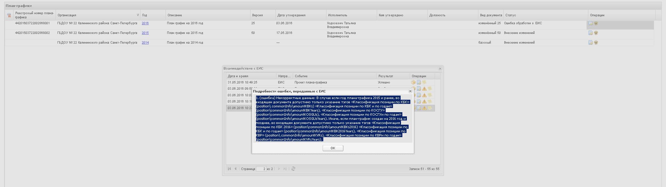
Task: Sort by Дата и время column in EIS window
Action: tap(251, 76)
